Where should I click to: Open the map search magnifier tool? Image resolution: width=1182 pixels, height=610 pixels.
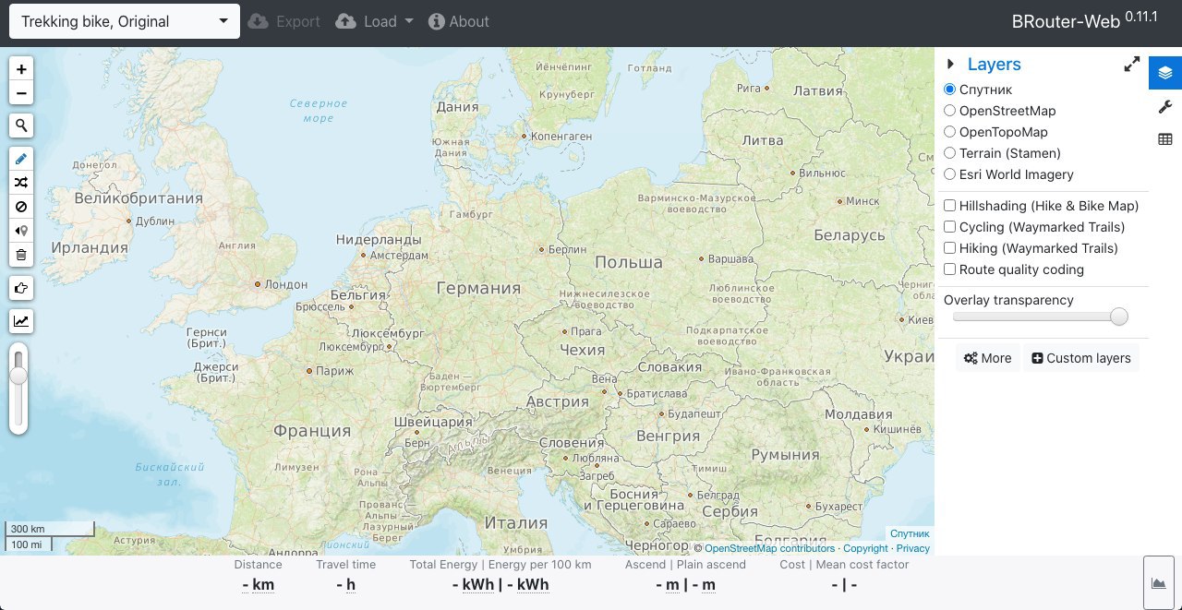[x=21, y=126]
